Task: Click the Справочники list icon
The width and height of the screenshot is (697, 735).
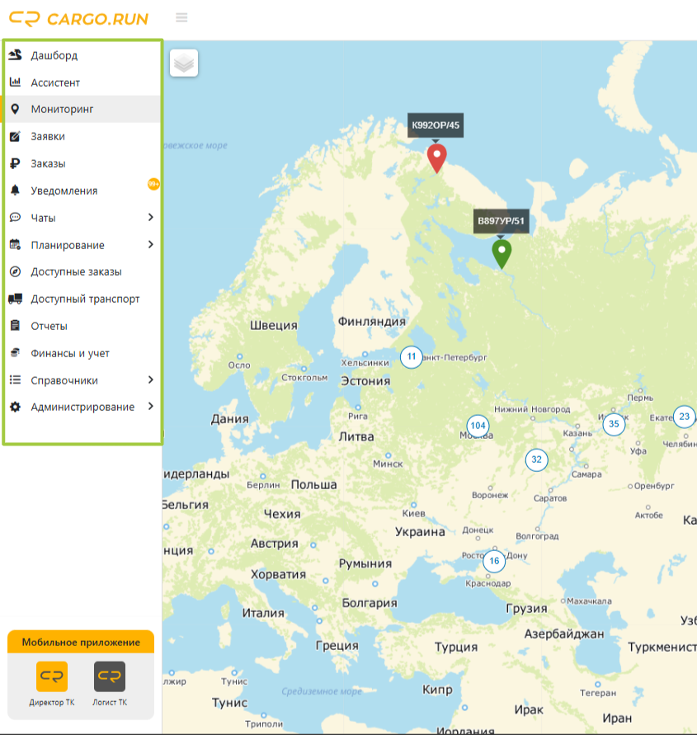Action: tap(15, 379)
